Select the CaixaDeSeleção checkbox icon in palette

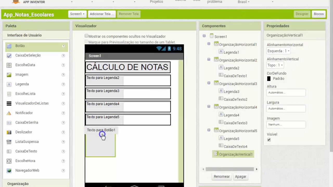point(9,56)
